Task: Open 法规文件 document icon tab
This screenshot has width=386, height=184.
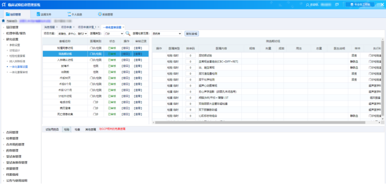Action: click(x=38, y=14)
